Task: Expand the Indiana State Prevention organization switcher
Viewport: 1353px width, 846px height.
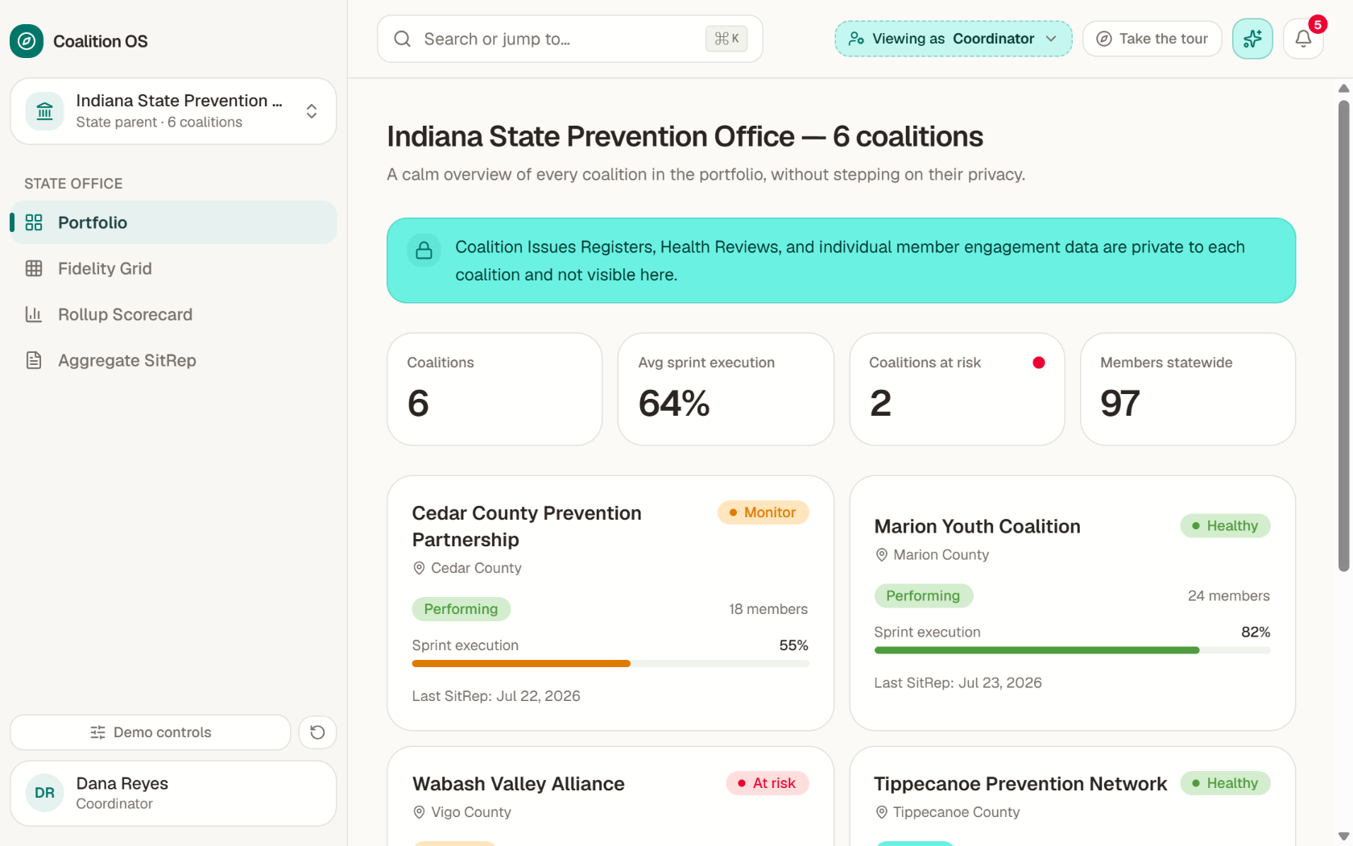Action: 173,111
